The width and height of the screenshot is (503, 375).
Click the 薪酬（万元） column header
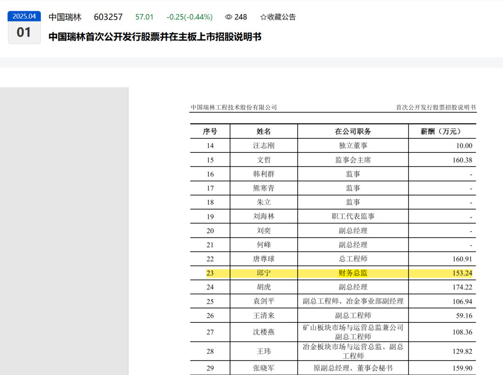442,131
